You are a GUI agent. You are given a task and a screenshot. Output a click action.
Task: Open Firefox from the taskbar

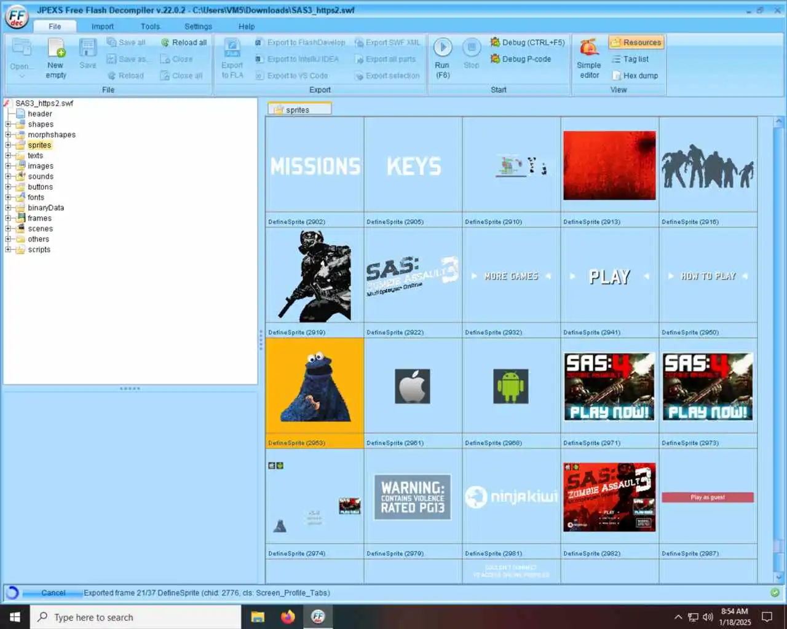click(x=288, y=617)
